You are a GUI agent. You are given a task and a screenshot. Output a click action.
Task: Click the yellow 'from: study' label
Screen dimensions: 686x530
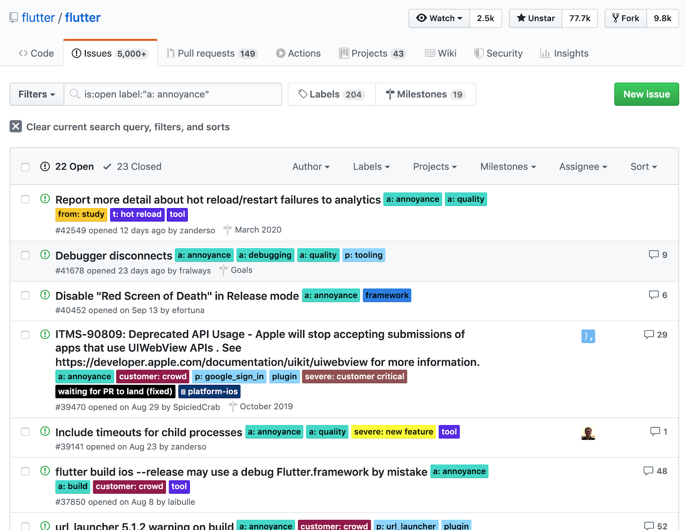81,214
